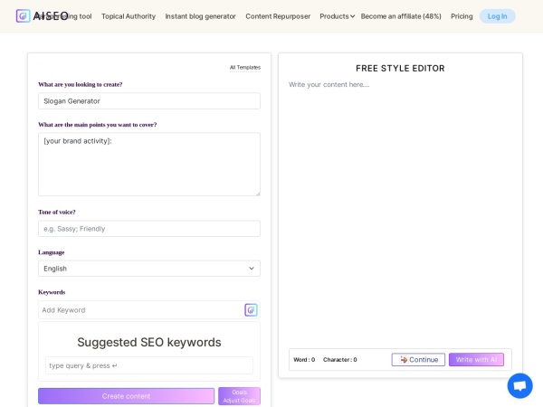The image size is (543, 407).
Task: Click the Write with AI button
Action: (x=476, y=360)
